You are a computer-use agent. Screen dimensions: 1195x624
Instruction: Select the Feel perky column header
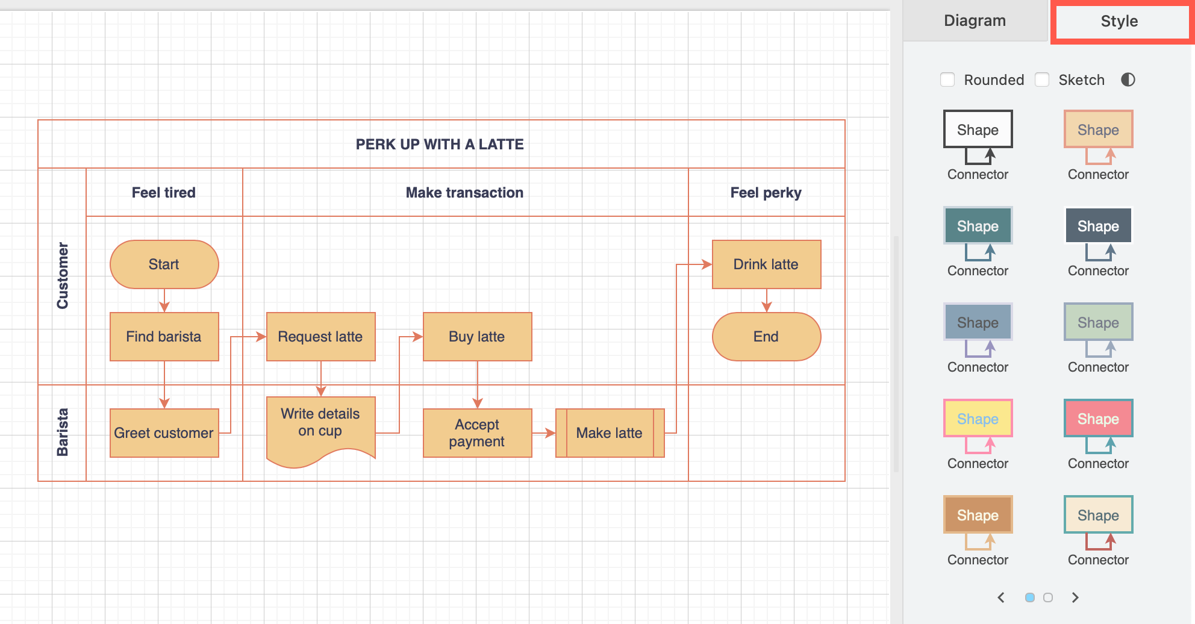[x=766, y=193]
